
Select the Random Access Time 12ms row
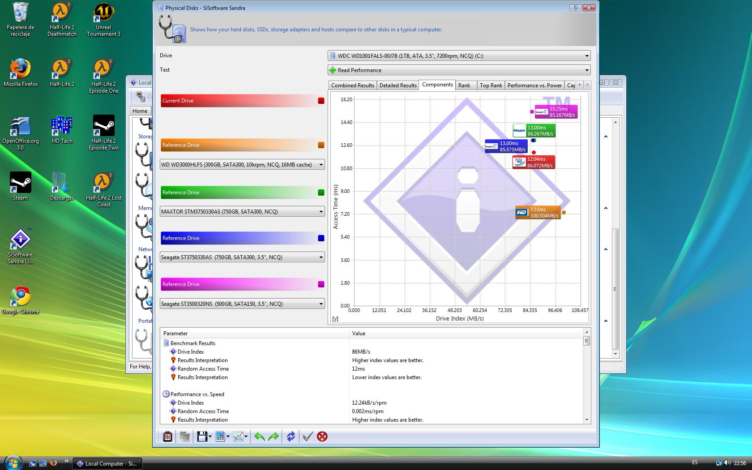pyautogui.click(x=372, y=369)
